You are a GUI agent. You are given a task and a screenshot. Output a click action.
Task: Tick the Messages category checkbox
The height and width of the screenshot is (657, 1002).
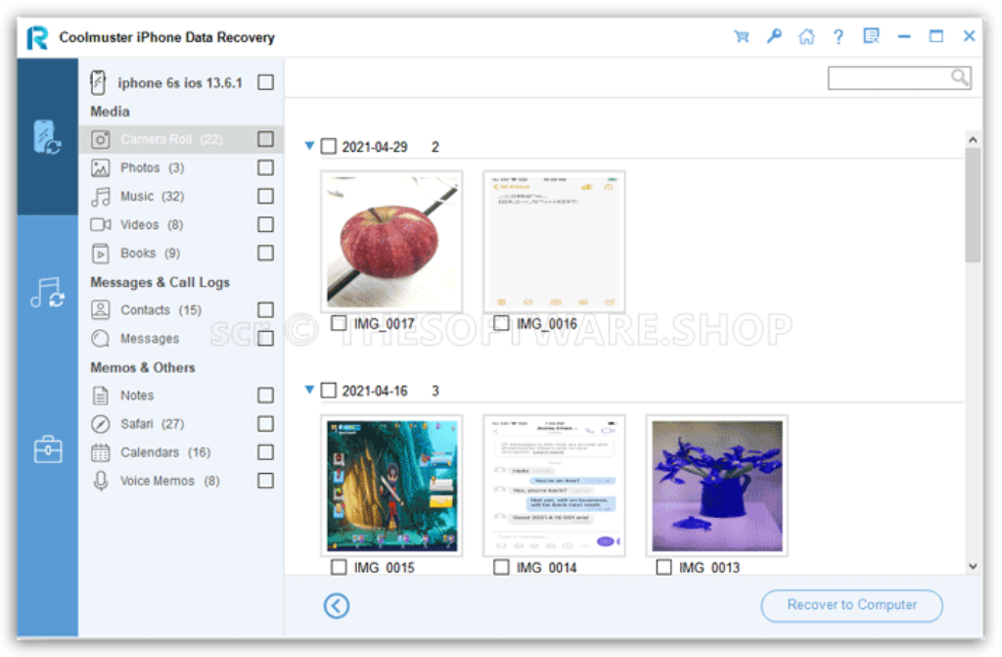pos(266,339)
